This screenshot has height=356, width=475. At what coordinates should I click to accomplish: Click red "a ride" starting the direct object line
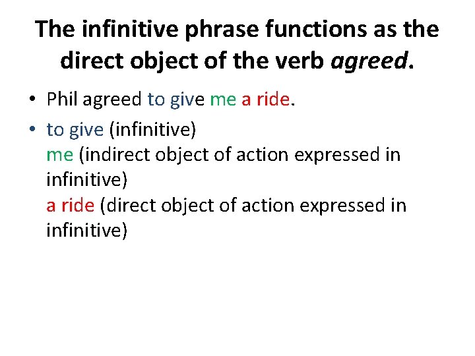(71, 205)
